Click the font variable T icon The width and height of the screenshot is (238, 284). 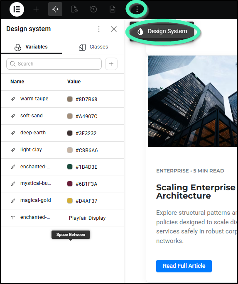tap(13, 218)
